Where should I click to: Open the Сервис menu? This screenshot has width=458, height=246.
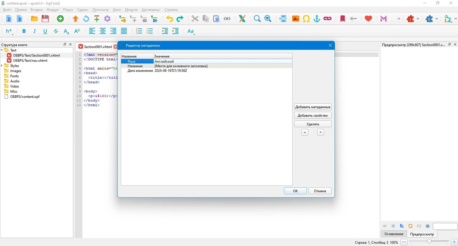coord(83,10)
